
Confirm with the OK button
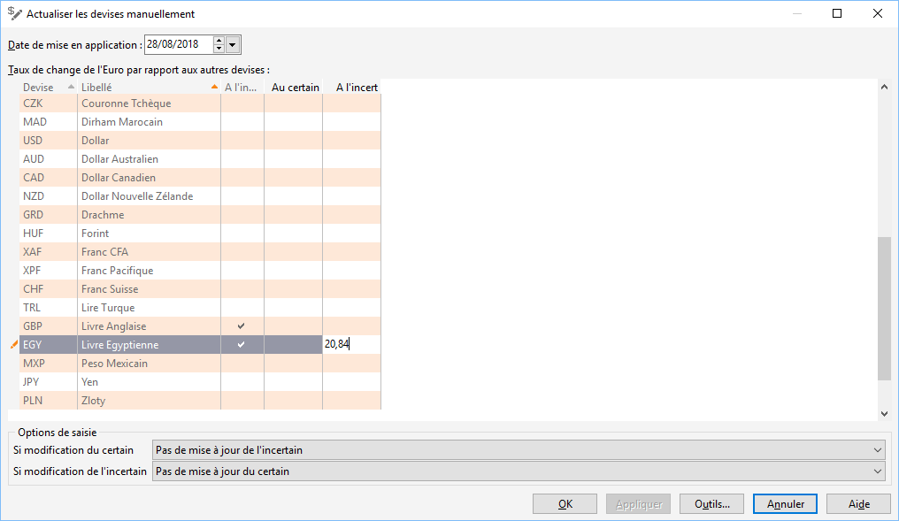(565, 504)
